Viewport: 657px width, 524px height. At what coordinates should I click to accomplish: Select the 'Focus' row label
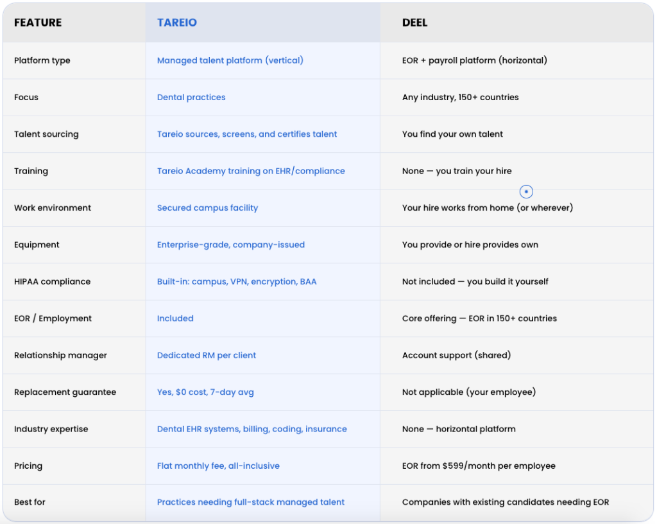(x=26, y=97)
